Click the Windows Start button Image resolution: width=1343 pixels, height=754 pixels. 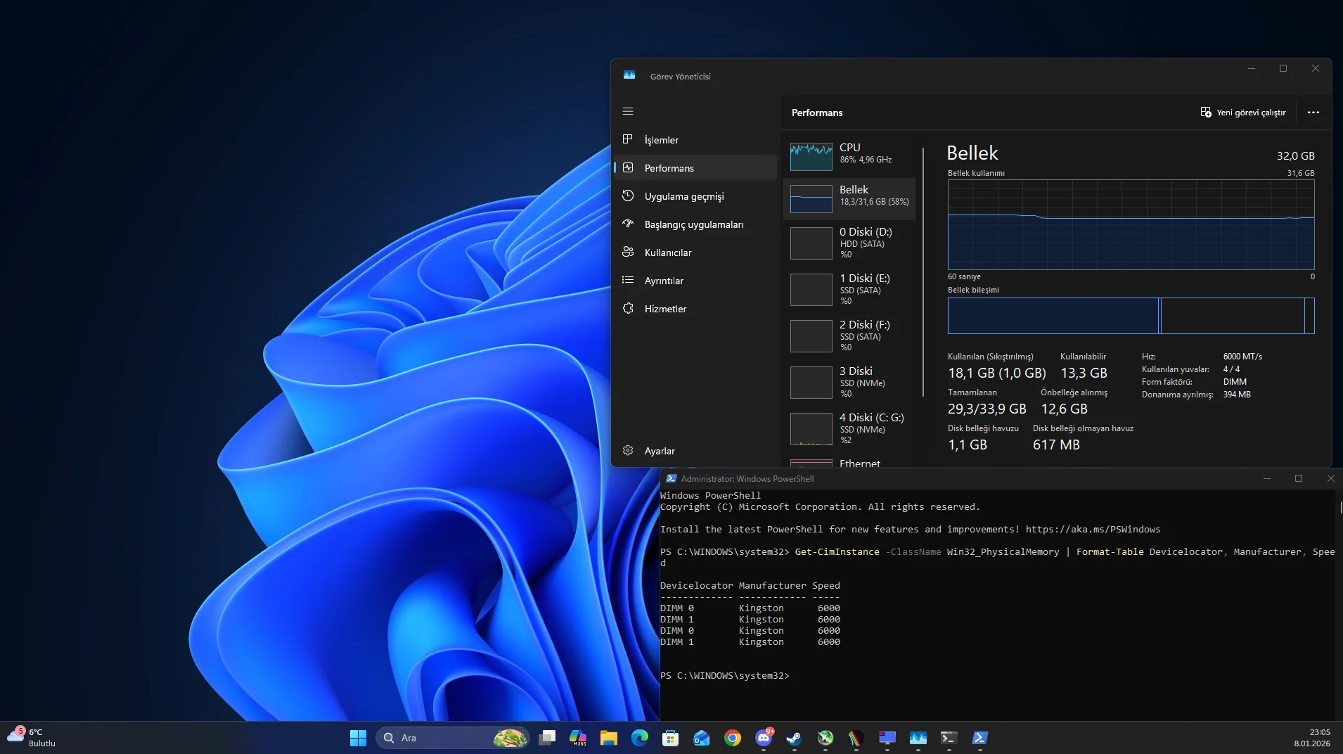pyautogui.click(x=358, y=738)
